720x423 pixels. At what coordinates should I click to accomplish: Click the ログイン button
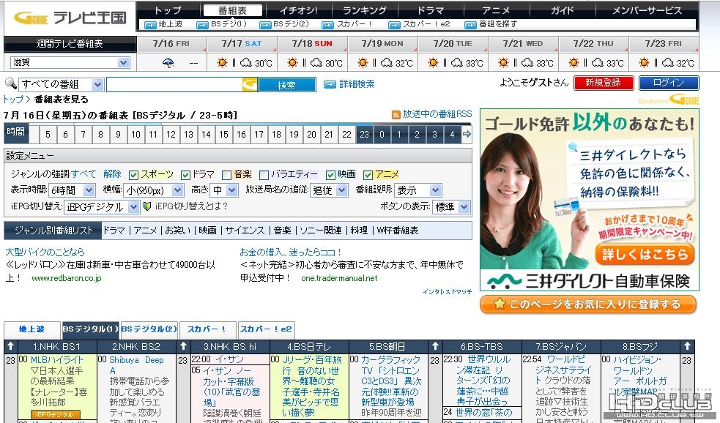pos(669,83)
